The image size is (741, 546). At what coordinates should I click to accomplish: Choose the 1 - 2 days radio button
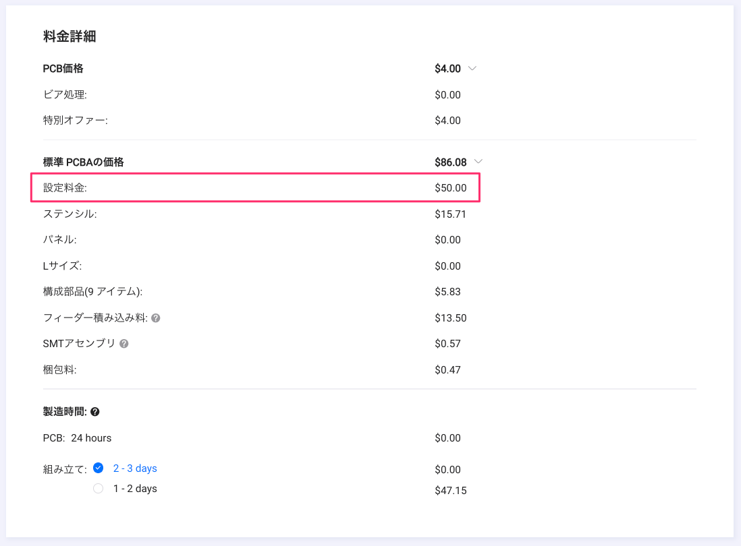(x=99, y=489)
